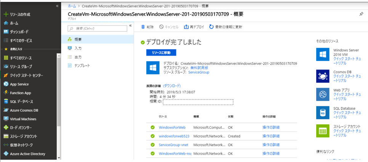Open Virtual Machines in the sidebar
This screenshot has width=368, height=162.
23,119
